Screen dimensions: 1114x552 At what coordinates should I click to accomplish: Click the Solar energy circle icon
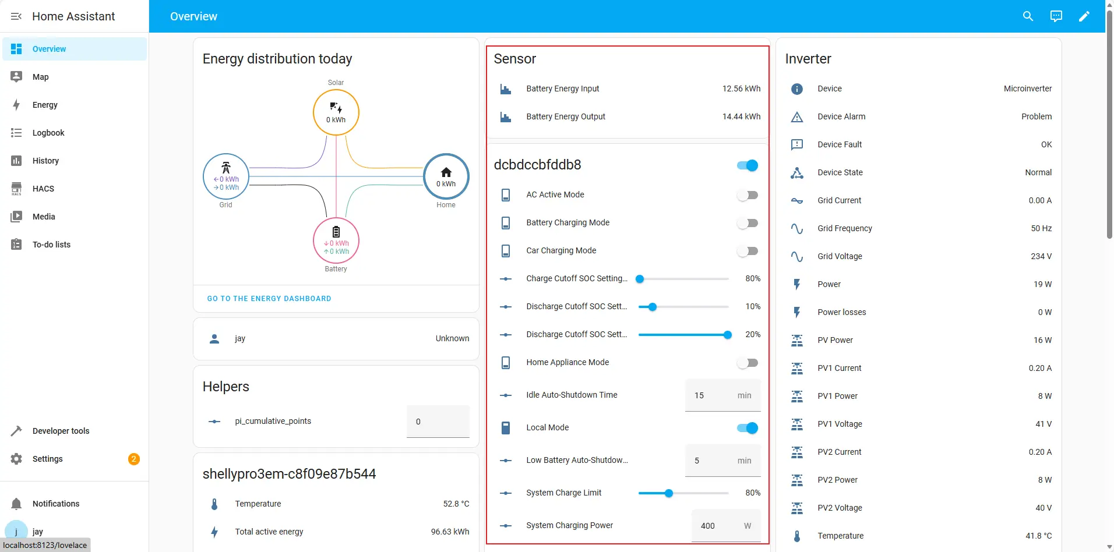(x=336, y=112)
